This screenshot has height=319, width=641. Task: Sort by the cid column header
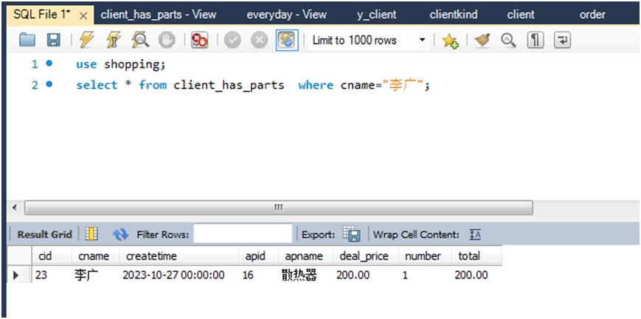pos(52,256)
